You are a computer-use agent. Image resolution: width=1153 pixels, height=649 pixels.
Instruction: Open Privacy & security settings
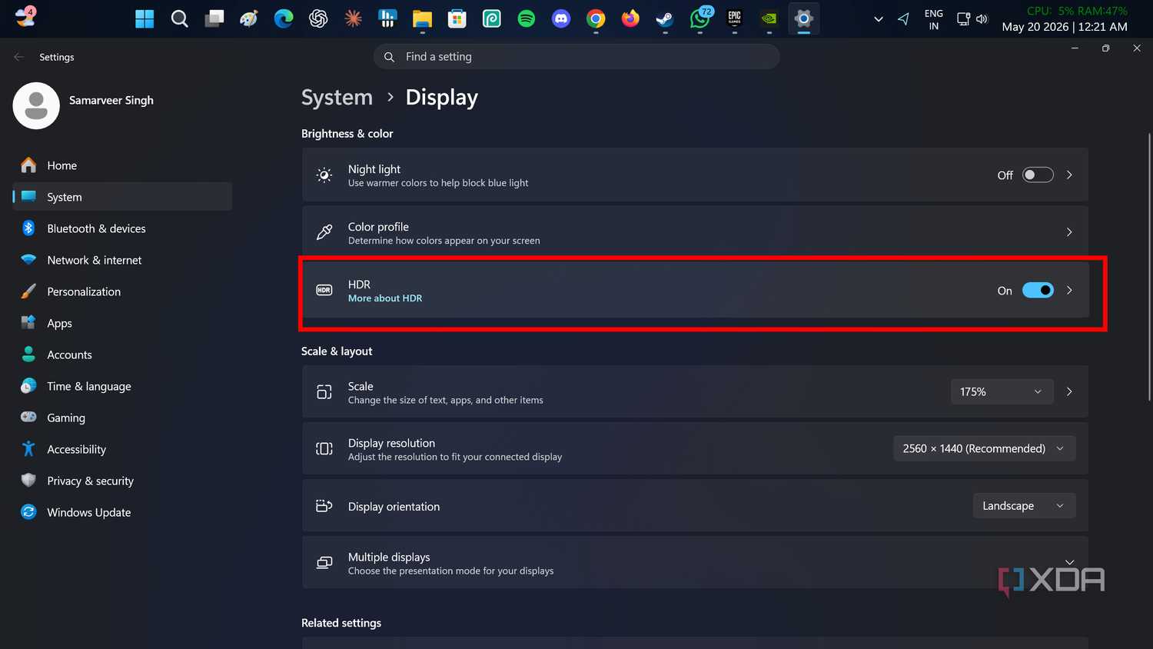click(x=123, y=481)
